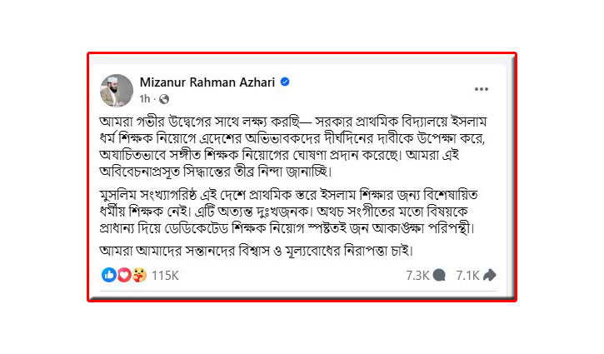Click the comment bubble icon
The width and height of the screenshot is (604, 354).
[439, 274]
